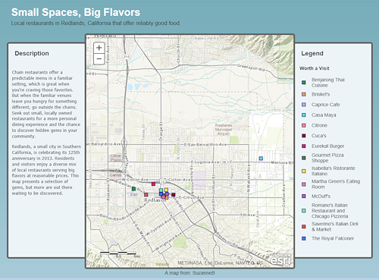Click the "Worth a Visit" layer heading
The image size is (379, 280).
pyautogui.click(x=315, y=68)
